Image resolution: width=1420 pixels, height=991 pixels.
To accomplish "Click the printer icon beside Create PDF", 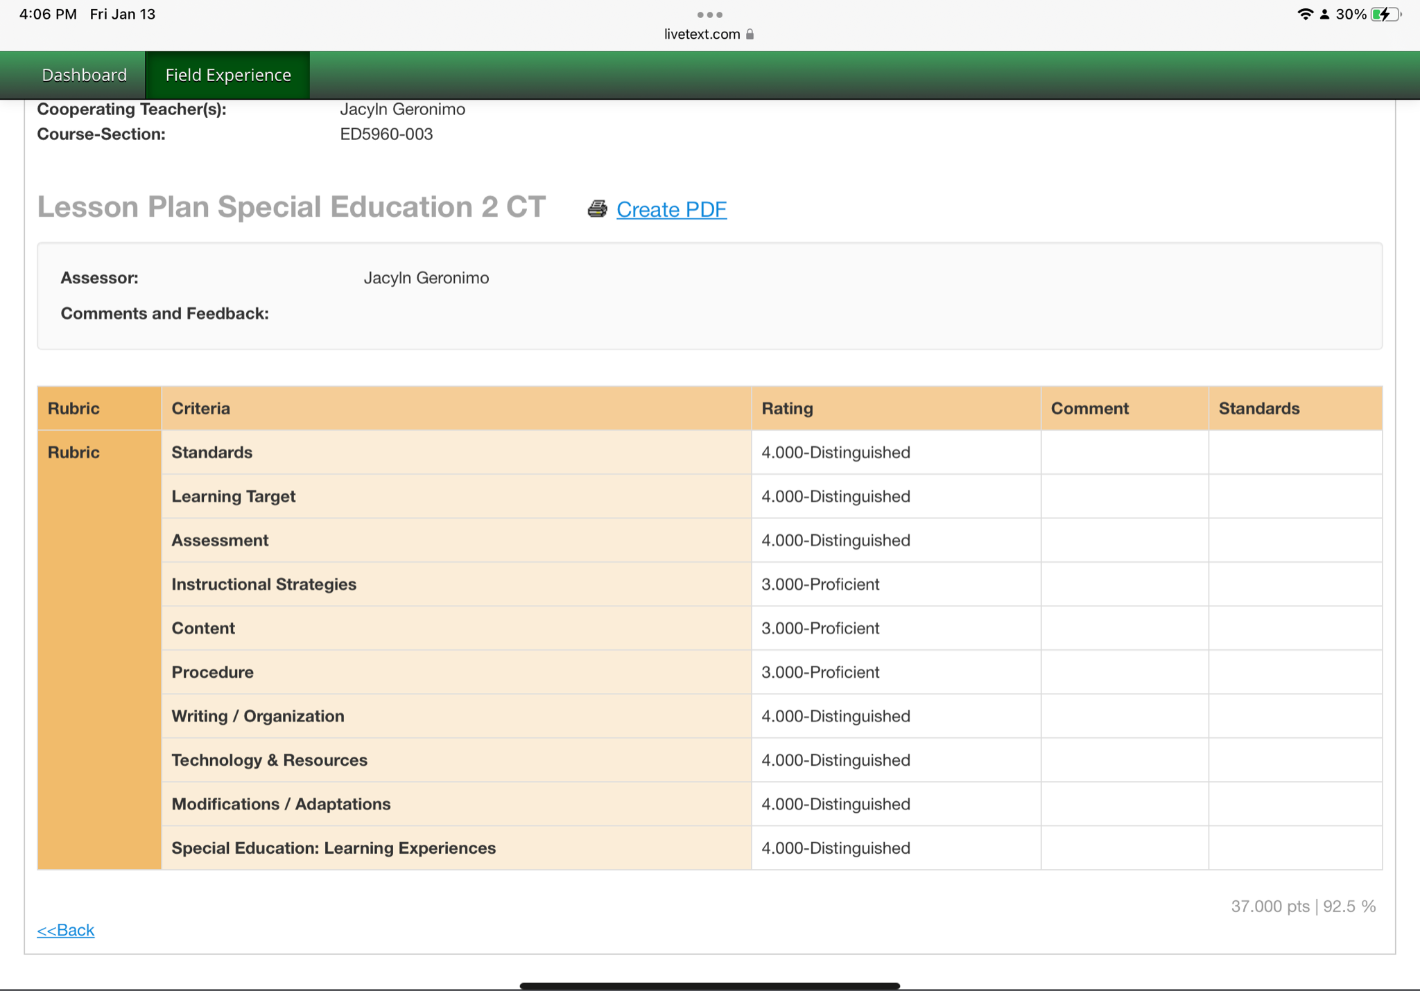I will tap(597, 209).
